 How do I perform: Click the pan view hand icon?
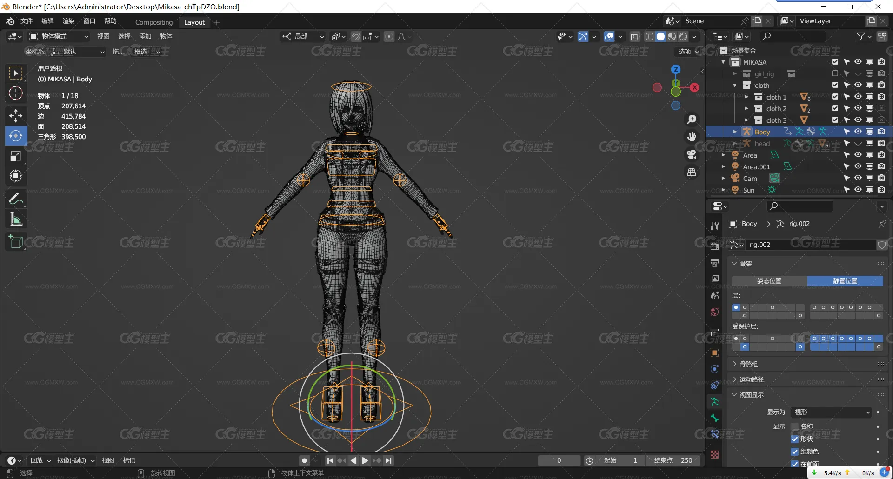(x=692, y=137)
